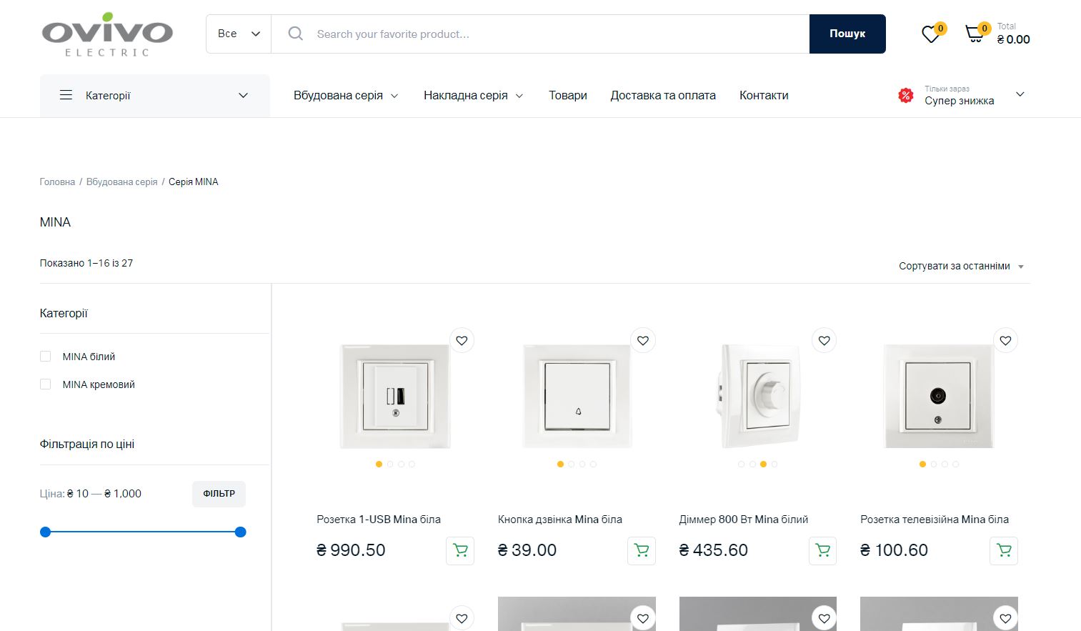Screen dimensions: 1081x631
Task: Add Кнопка дзвінка Mina біла to cart
Action: pos(642,550)
